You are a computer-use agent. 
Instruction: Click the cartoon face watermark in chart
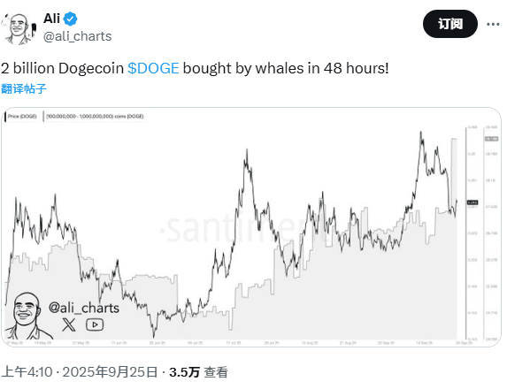coord(27,316)
